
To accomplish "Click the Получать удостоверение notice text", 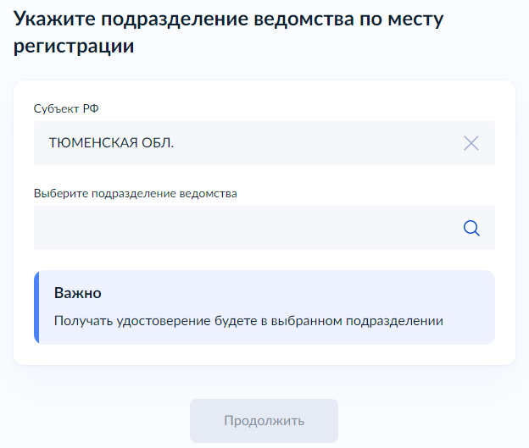I will tap(248, 322).
